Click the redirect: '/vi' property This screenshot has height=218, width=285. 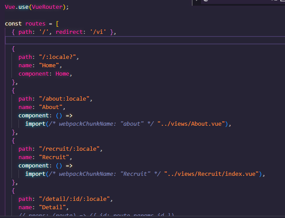[80, 32]
